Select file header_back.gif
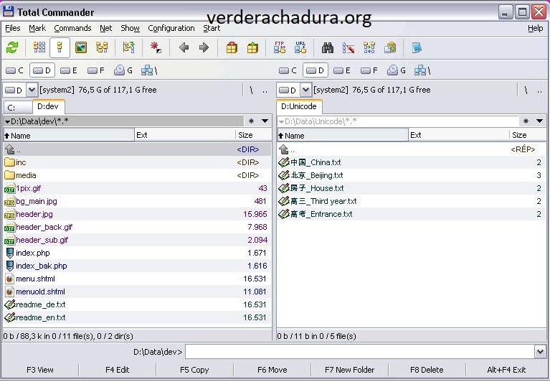Screen dimensions: 550x382 [137, 227]
